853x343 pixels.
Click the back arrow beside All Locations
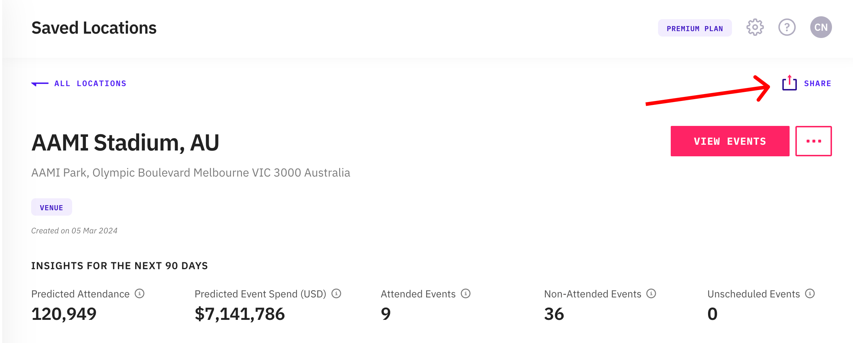pos(40,84)
